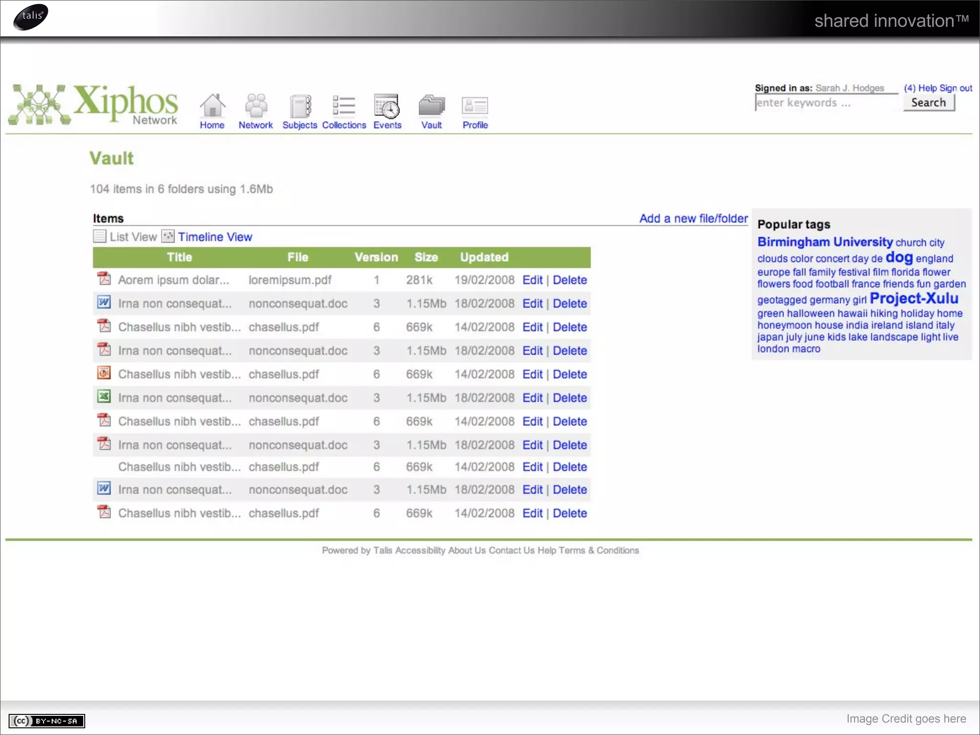
Task: Go to Events menu link
Action: click(387, 125)
